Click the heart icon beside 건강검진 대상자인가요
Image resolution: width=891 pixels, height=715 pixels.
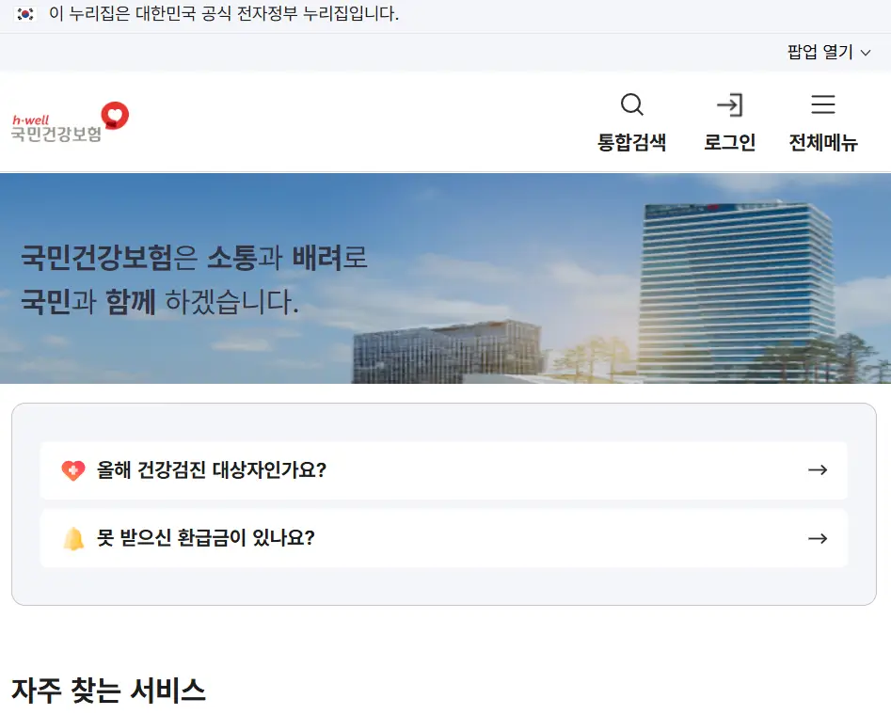73,470
